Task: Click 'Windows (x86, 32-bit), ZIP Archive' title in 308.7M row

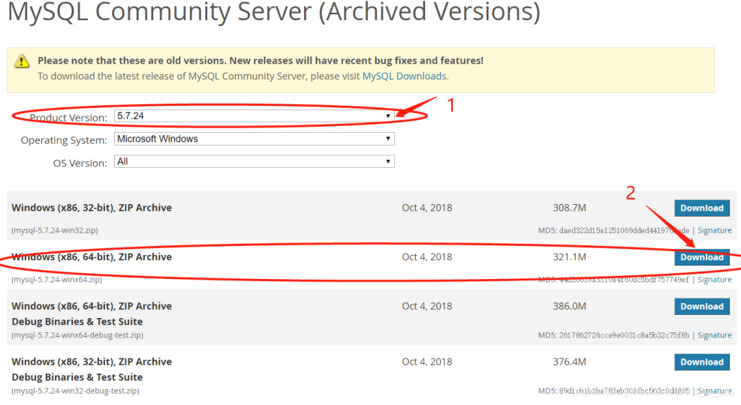Action: (x=92, y=208)
